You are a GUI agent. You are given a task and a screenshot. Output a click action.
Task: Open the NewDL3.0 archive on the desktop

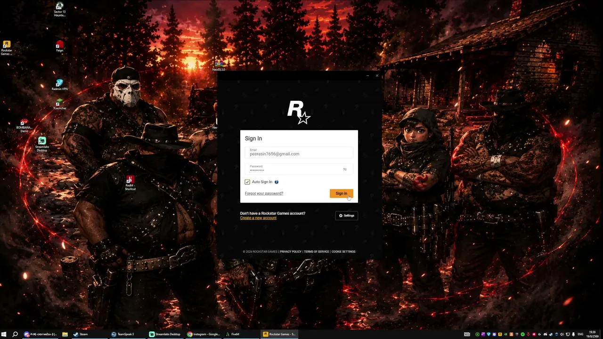(x=219, y=65)
